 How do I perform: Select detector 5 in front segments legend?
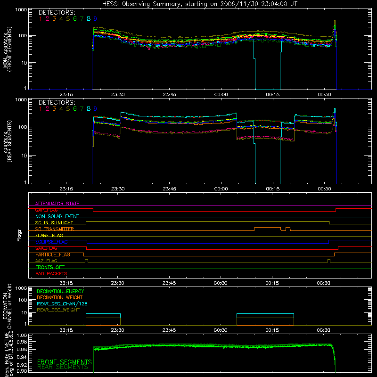pyautogui.click(x=68, y=19)
